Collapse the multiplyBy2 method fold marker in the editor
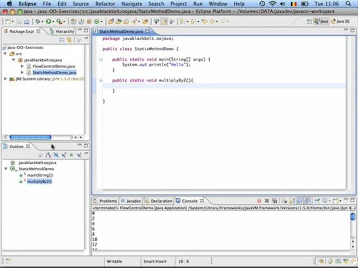The image size is (358, 268). pyautogui.click(x=101, y=80)
